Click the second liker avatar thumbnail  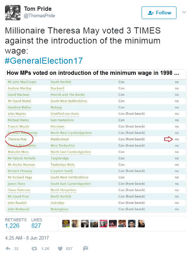75,224
